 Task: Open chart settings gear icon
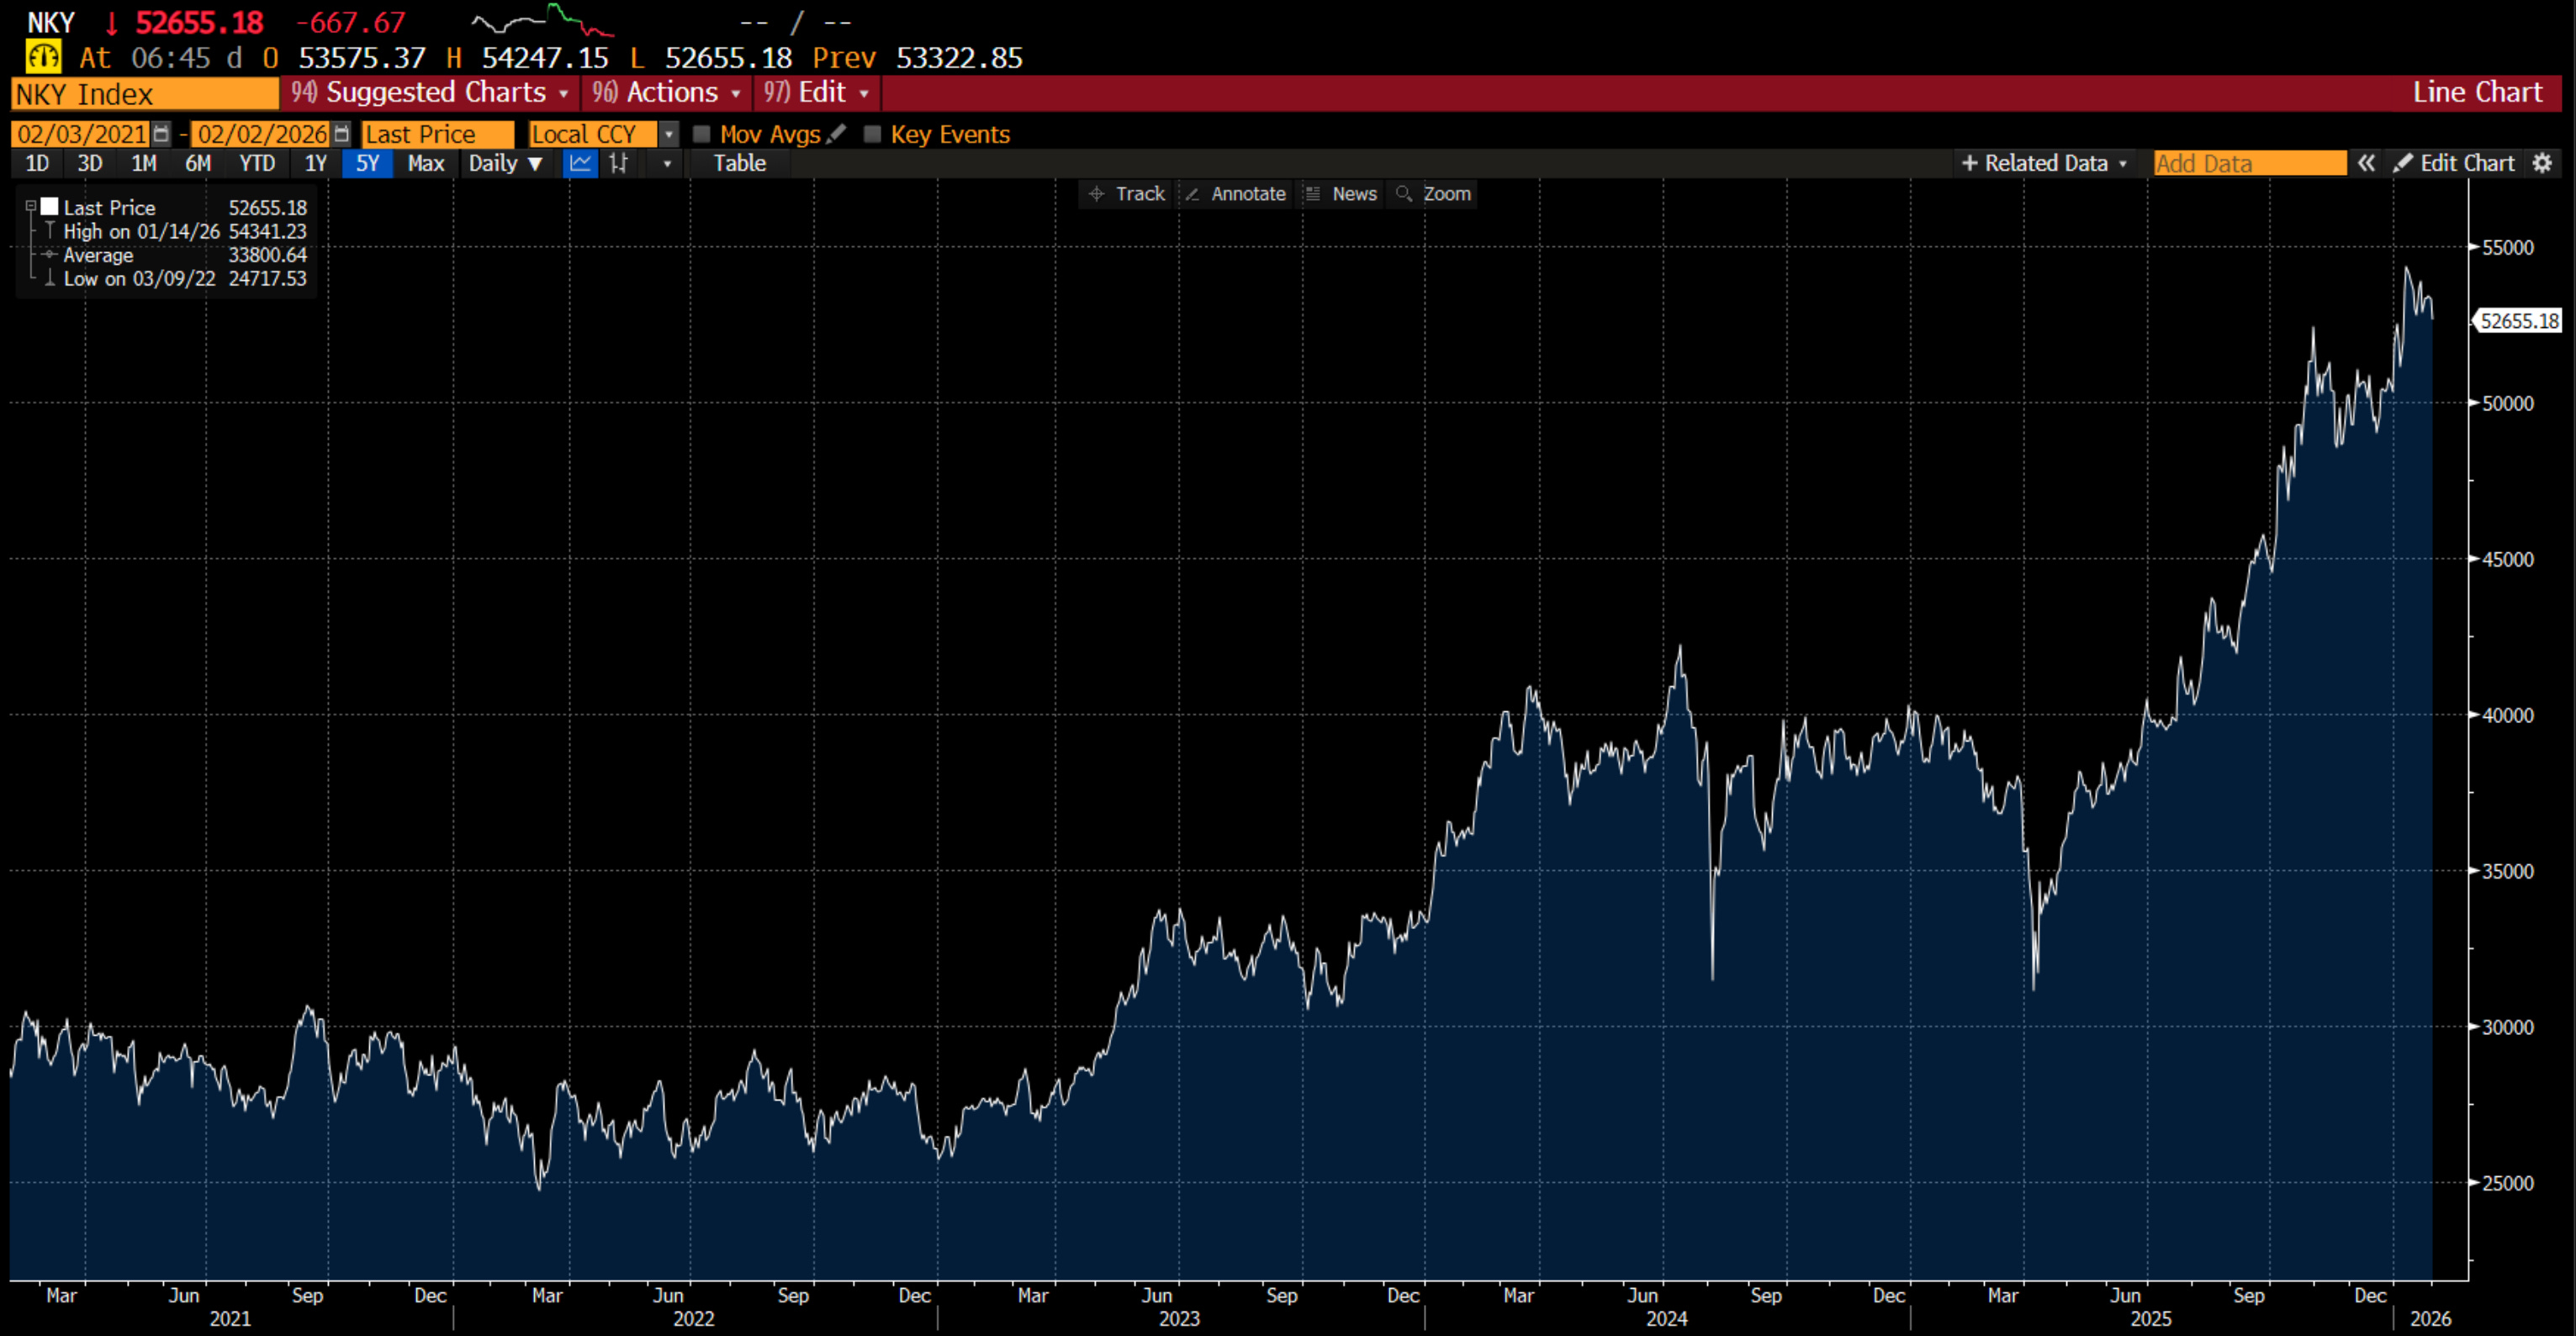[x=2542, y=163]
